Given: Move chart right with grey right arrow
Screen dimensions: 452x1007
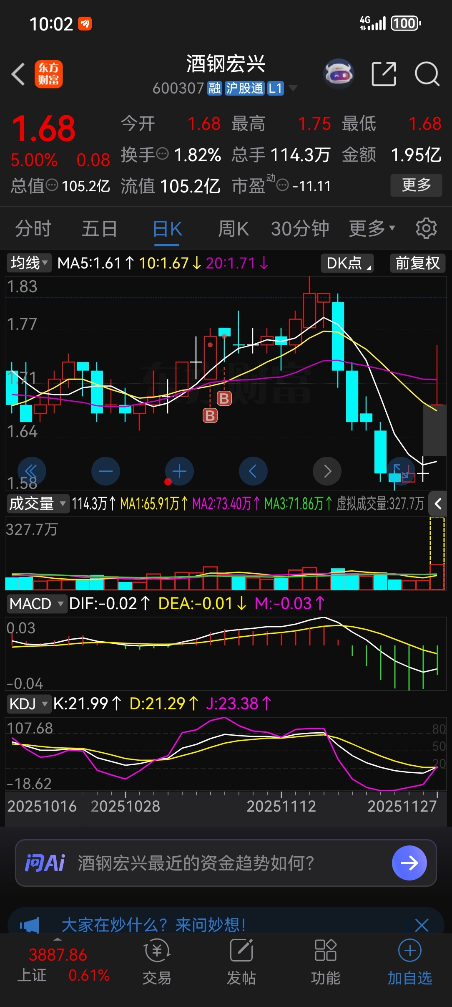Looking at the screenshot, I should (x=327, y=471).
